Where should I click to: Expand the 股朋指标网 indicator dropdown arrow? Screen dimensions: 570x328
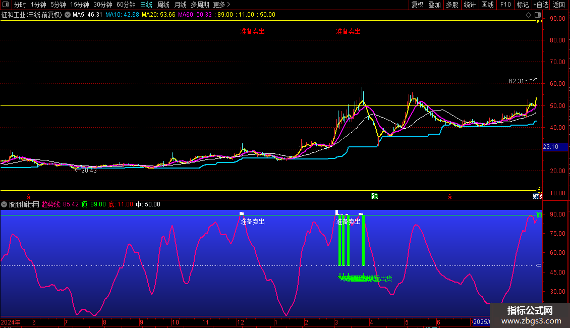5,204
